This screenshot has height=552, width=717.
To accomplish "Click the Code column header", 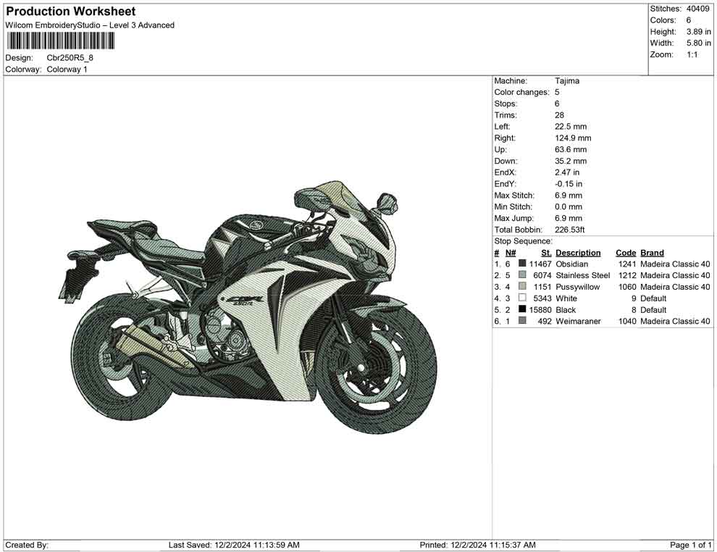I will click(626, 252).
